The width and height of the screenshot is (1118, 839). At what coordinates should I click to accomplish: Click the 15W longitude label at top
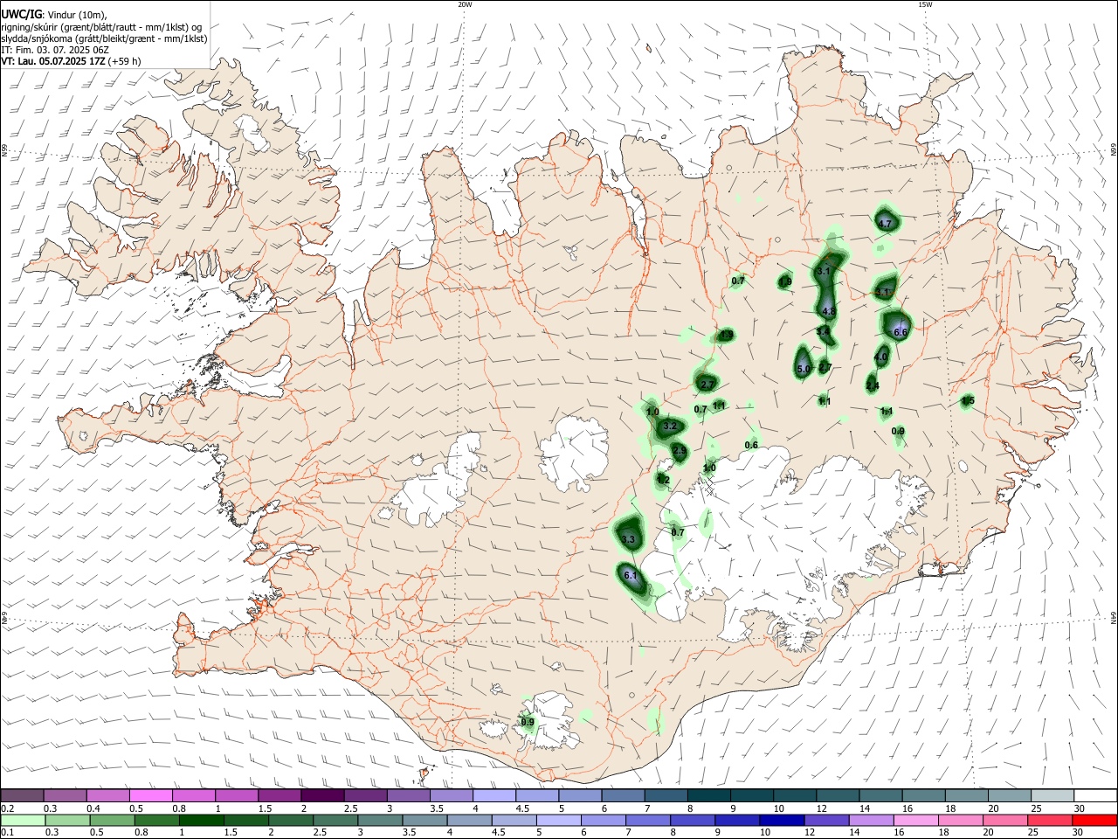[x=925, y=4]
